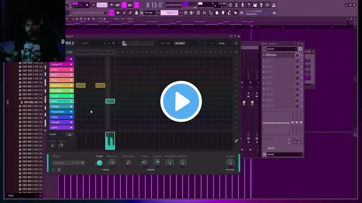Select the Spectrum effect row
Screen dimensions: 362x203
[x=62, y=85]
